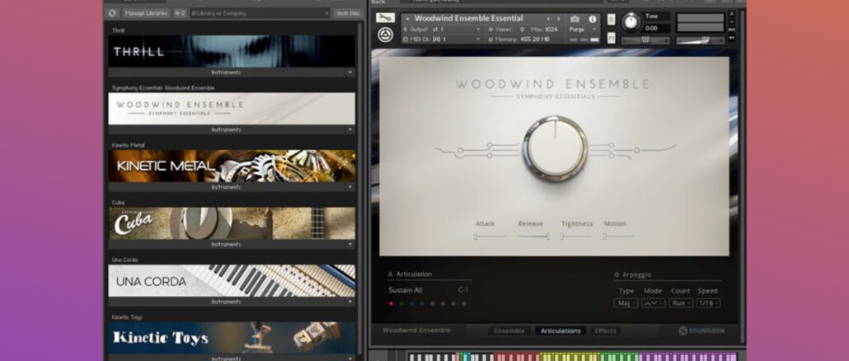Click the red articulation dot
Image resolution: width=849 pixels, height=361 pixels.
[x=391, y=303]
